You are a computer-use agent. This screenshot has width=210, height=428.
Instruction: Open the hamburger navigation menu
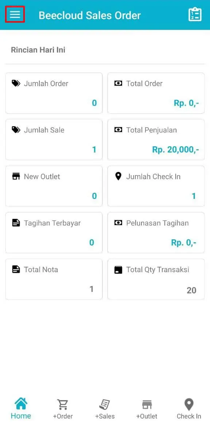[x=15, y=14]
